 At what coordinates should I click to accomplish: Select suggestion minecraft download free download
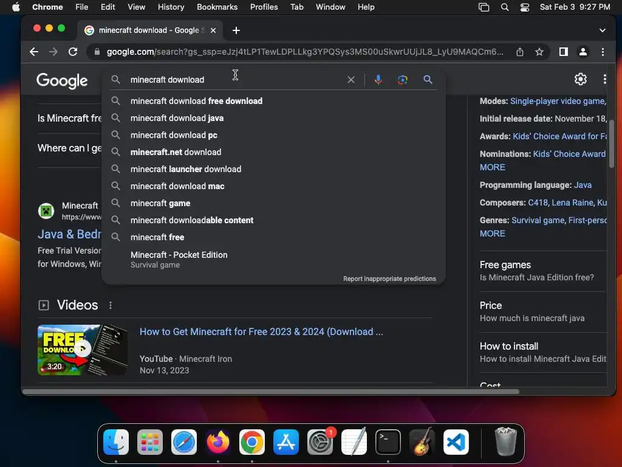pyautogui.click(x=273, y=101)
